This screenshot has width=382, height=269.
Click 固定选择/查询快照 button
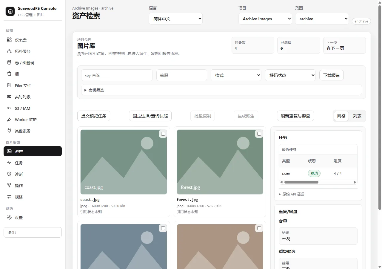[150, 116]
